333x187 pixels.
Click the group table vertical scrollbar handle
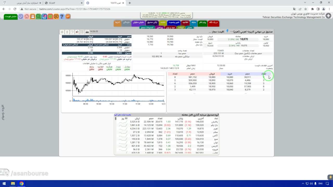(x=116, y=118)
